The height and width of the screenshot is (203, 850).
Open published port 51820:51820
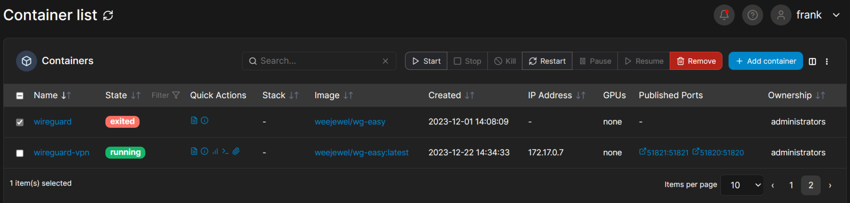point(718,152)
